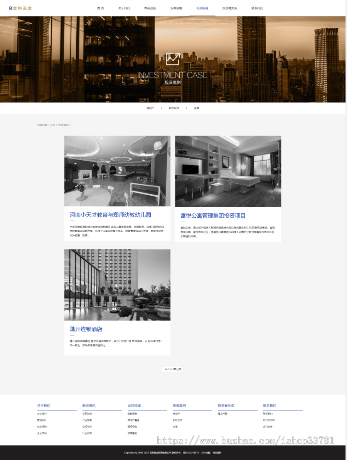Open 联系我们 in the top navigation

[257, 8]
